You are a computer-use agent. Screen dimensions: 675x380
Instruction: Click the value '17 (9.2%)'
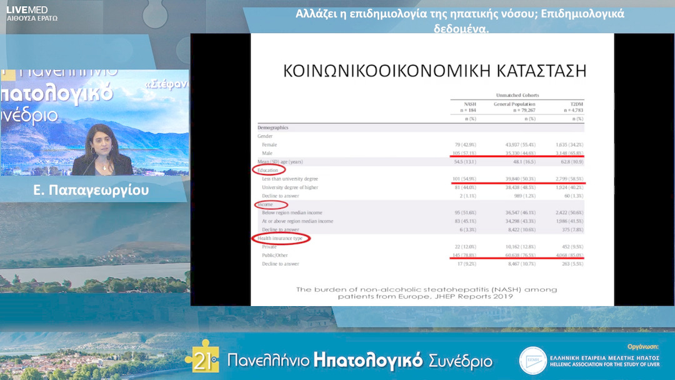tap(467, 264)
